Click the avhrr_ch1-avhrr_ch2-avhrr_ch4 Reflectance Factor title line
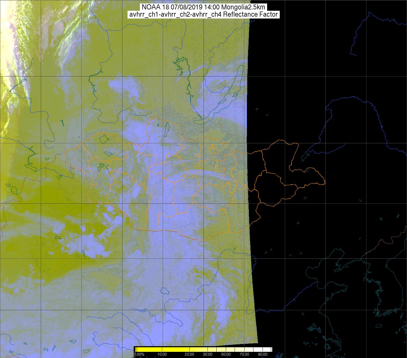The width and height of the screenshot is (407, 358). point(203,14)
